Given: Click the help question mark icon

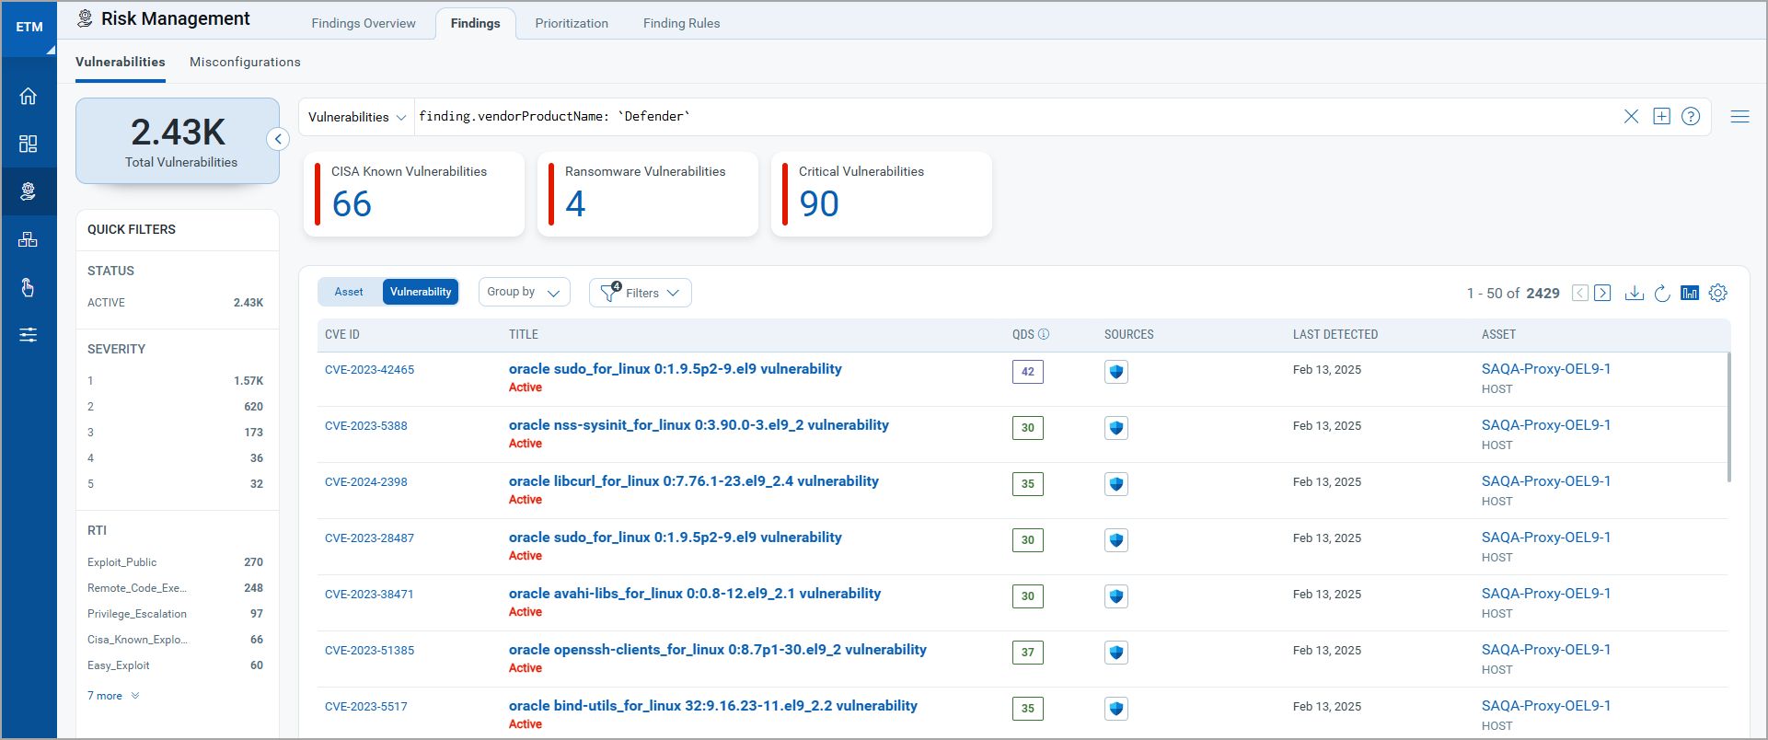Looking at the screenshot, I should point(1690,116).
